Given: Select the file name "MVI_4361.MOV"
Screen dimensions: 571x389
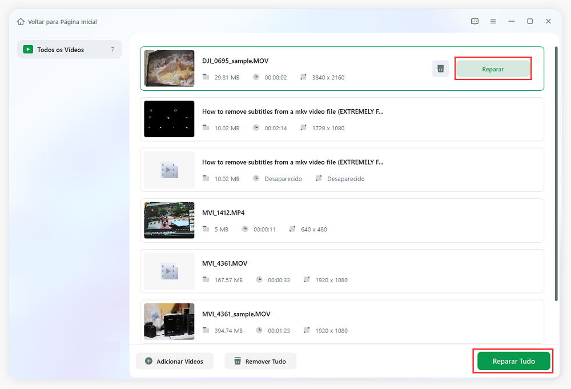Looking at the screenshot, I should tap(224, 263).
